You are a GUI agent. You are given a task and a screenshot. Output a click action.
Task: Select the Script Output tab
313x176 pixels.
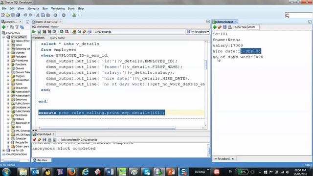pos(44,134)
